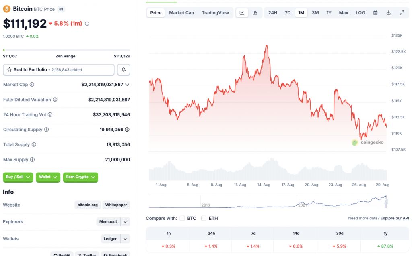
Task: Select Max time range
Action: [x=344, y=12]
